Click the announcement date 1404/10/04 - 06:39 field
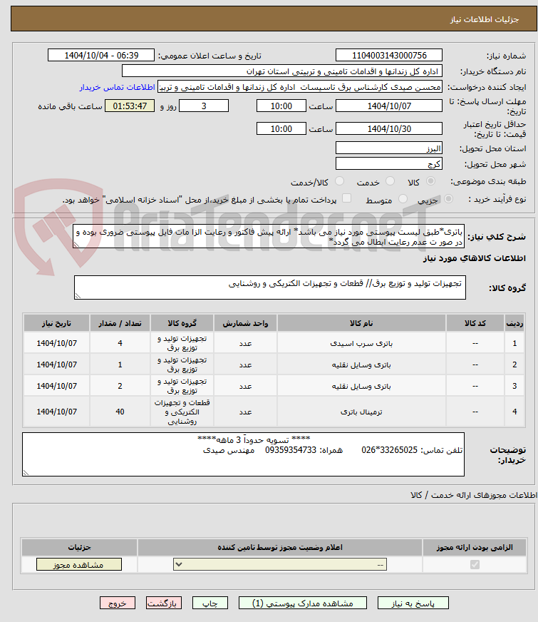Viewport: 538px width, 622px height. tap(101, 55)
